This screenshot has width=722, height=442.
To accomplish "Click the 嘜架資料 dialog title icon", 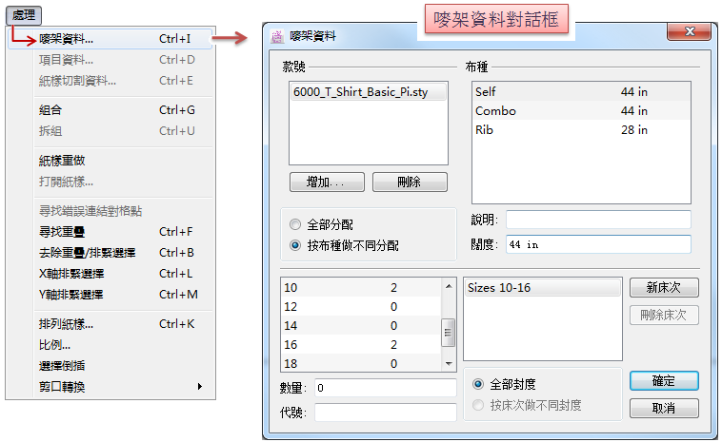I will click(277, 36).
